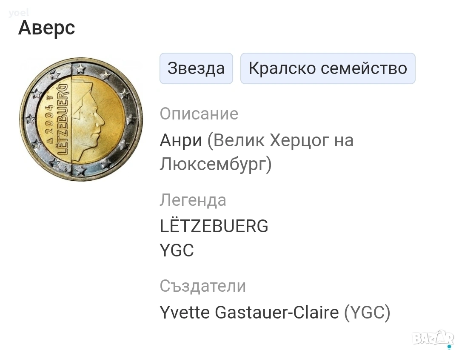
Task: Click the Звезда tag button
Action: coord(196,68)
